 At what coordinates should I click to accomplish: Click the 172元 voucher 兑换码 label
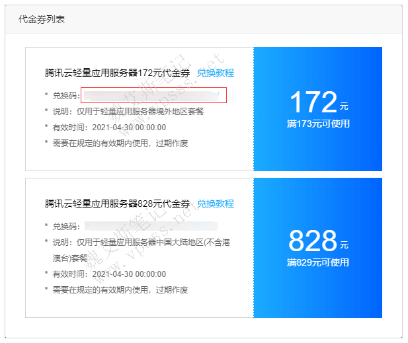(x=66, y=96)
